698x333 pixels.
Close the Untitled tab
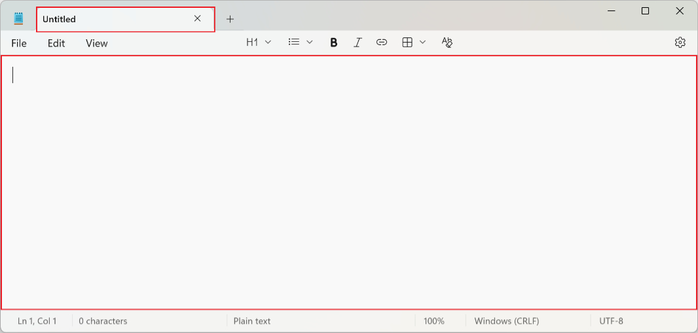pos(197,19)
